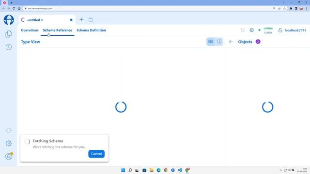The width and height of the screenshot is (310, 174).
Task: Cancel the schema fetching
Action: tap(96, 154)
